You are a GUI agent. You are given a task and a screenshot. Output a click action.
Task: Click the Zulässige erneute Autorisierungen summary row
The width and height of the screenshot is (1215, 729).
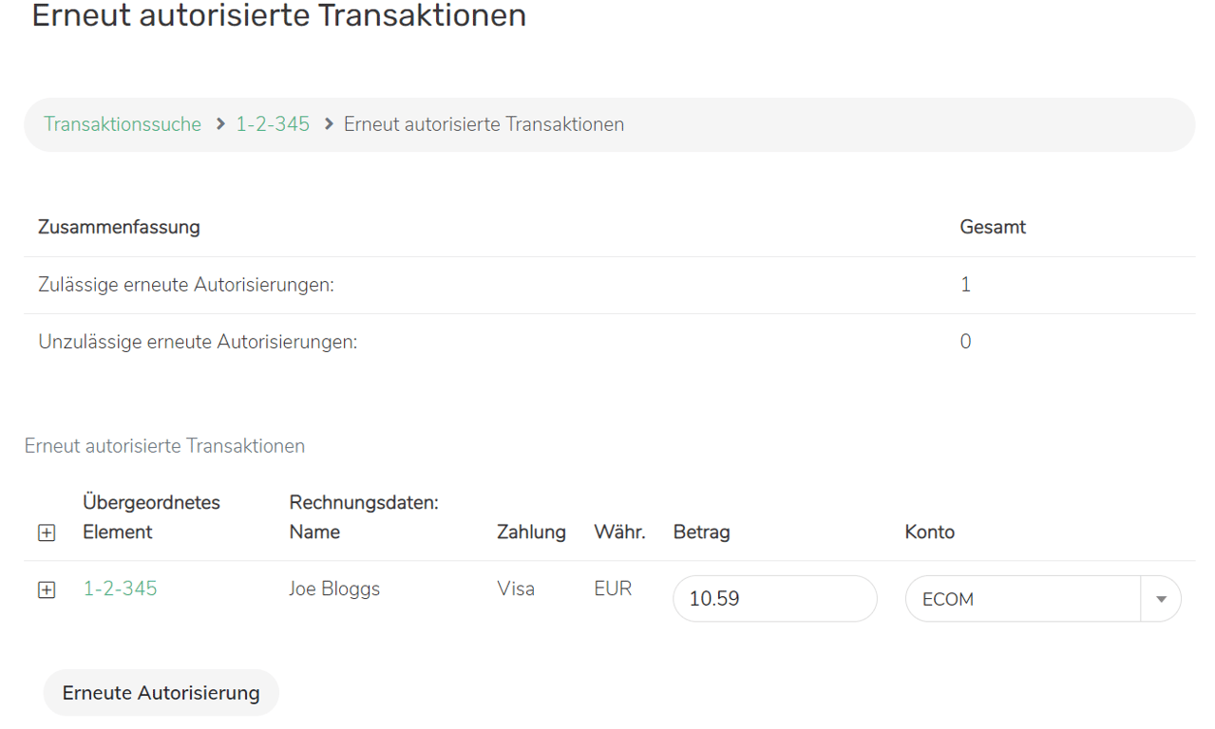[x=186, y=285]
